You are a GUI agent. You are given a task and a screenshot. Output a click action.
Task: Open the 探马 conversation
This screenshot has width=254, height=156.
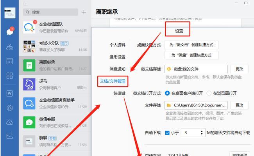coord(55,84)
